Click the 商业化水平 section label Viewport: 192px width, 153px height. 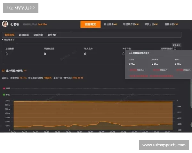click(x=9, y=40)
